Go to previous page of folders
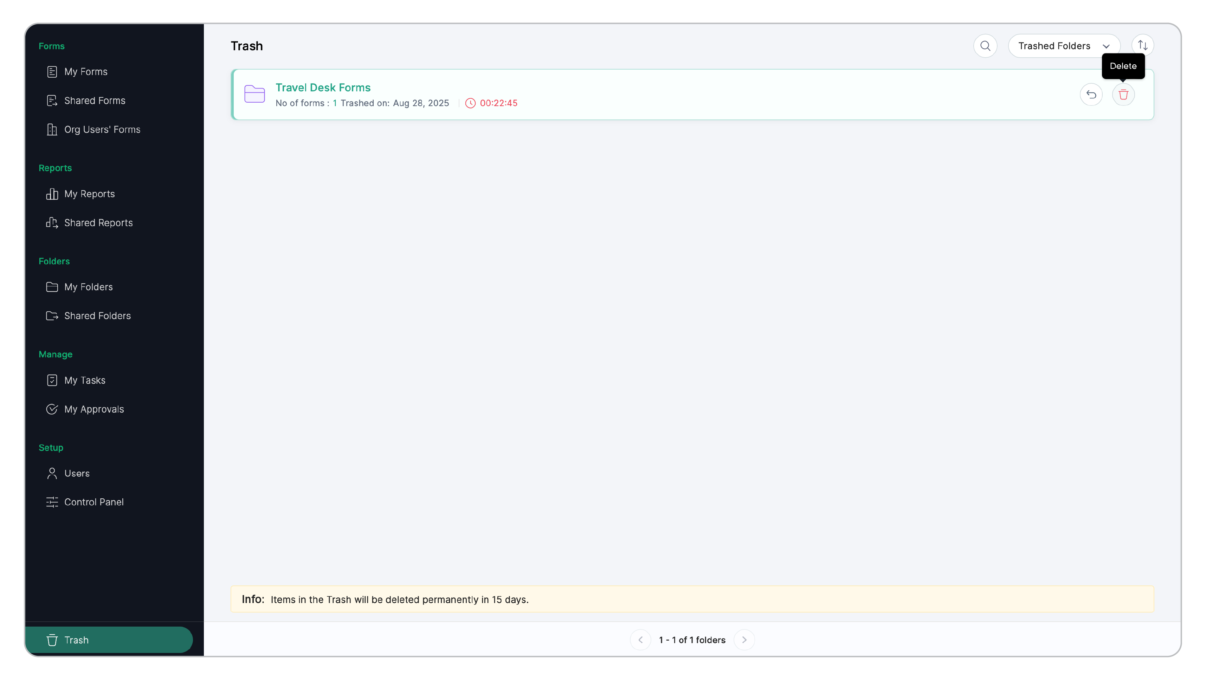The height and width of the screenshot is (680, 1206). click(x=640, y=640)
